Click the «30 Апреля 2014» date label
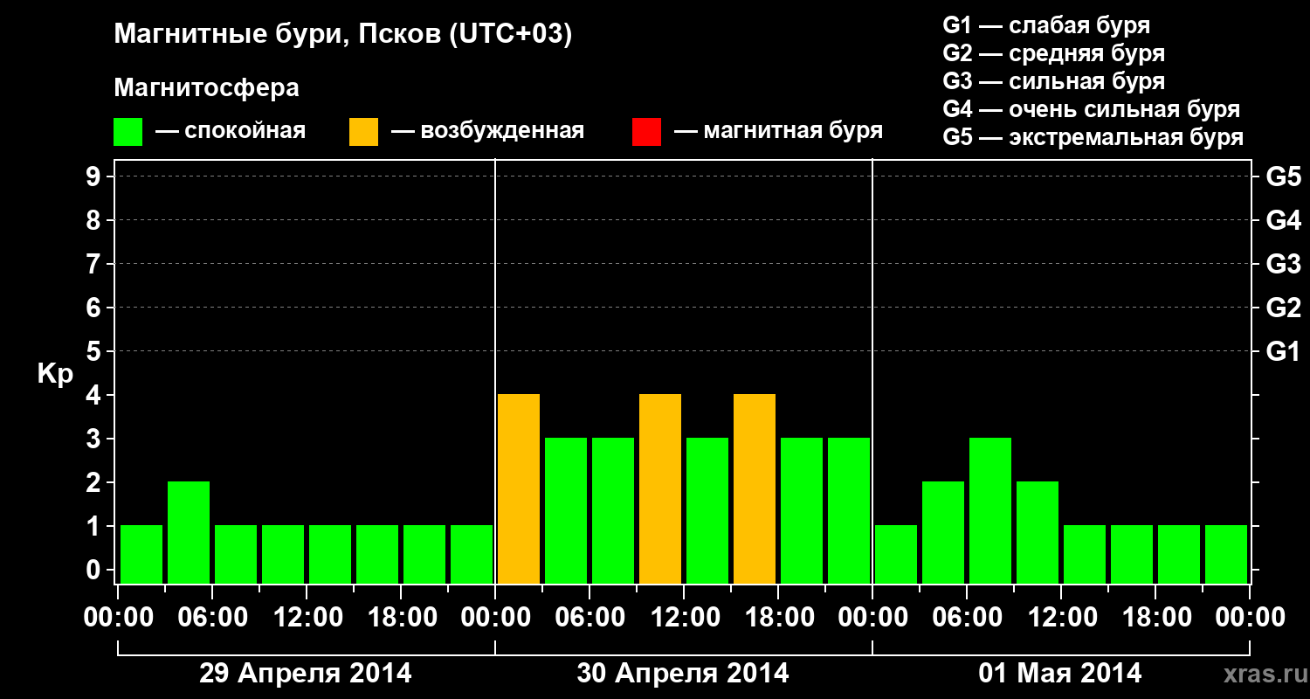This screenshot has width=1310, height=699. point(683,673)
